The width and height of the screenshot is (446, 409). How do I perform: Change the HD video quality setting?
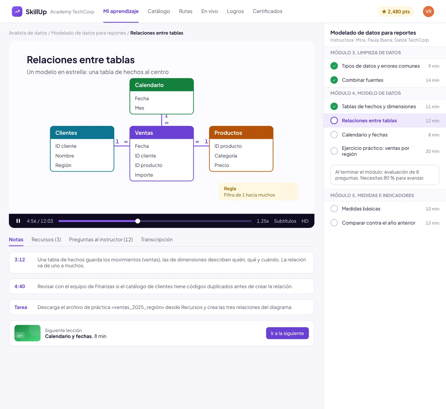(305, 221)
